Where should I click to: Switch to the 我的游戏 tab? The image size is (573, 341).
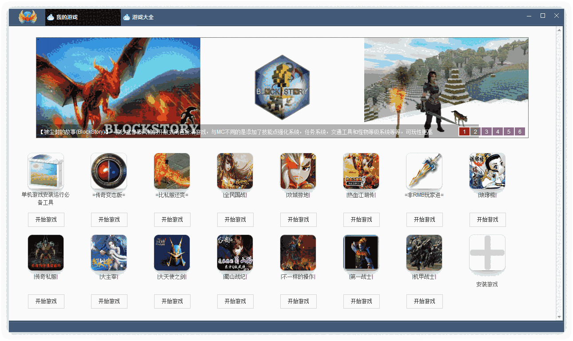click(x=83, y=17)
